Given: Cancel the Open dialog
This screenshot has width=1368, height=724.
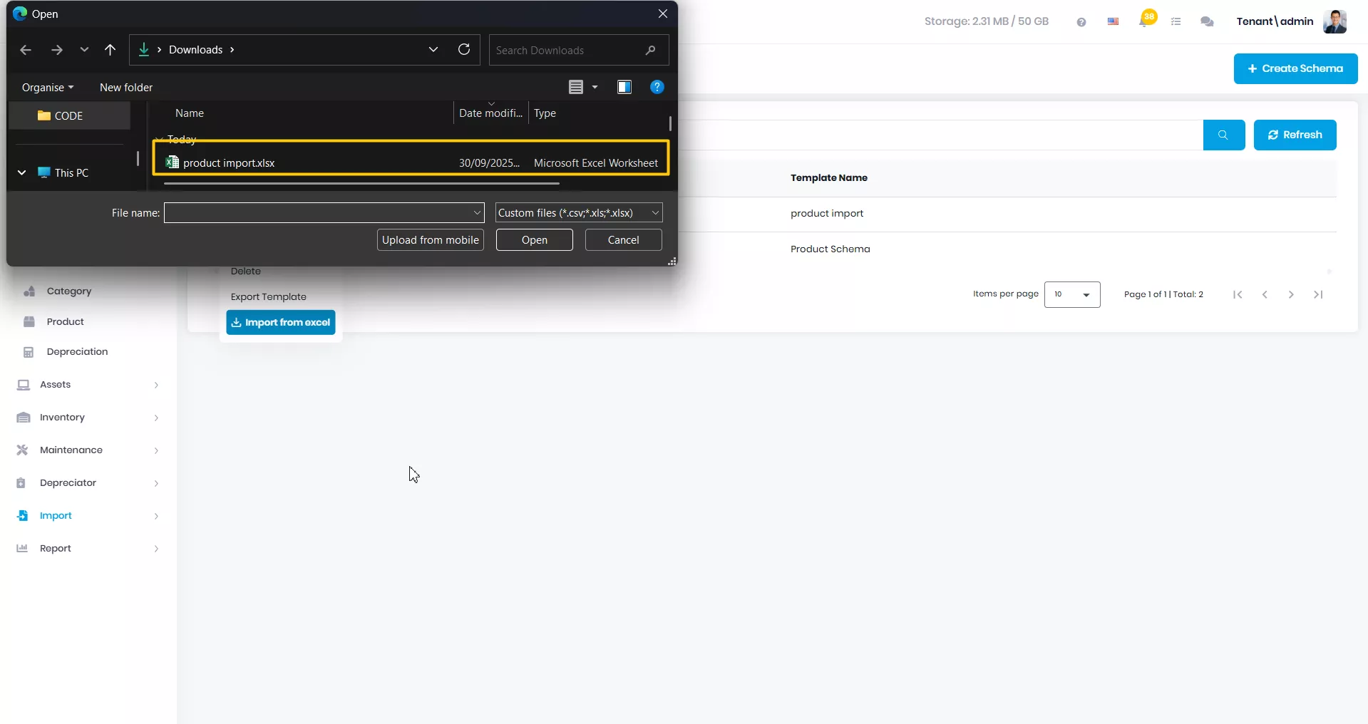Looking at the screenshot, I should (624, 239).
